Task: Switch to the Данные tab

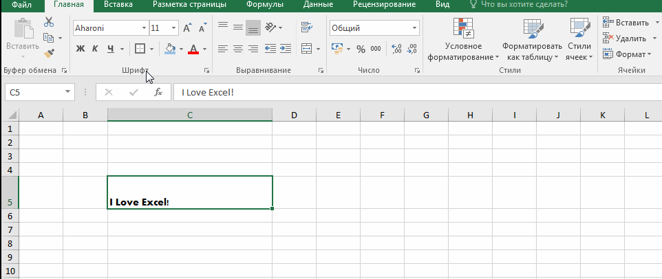Action: tap(318, 5)
